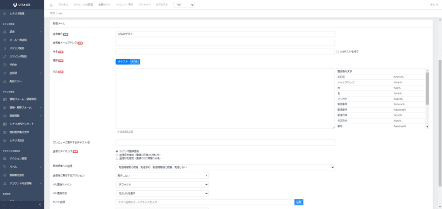Click the UTAGE logo
This screenshot has height=209, width=442.
click(x=22, y=5)
